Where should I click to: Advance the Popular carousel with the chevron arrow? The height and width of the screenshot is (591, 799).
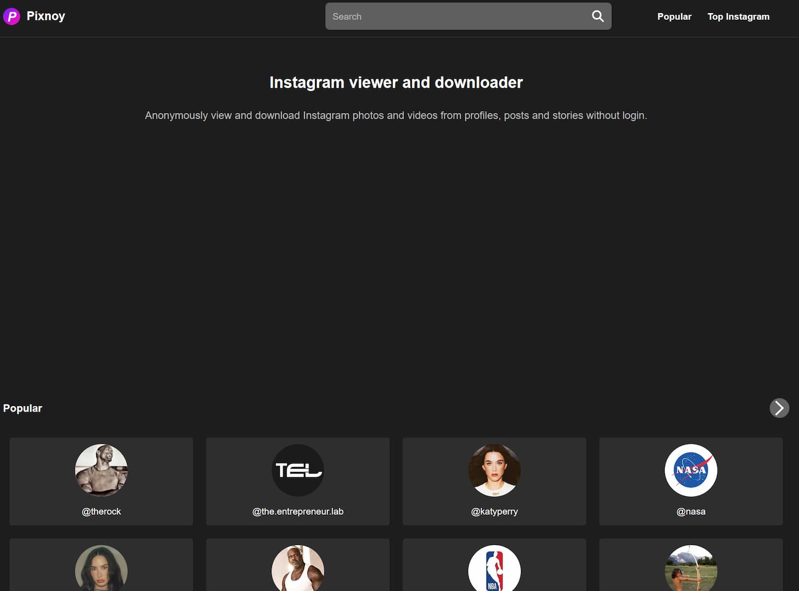[779, 408]
